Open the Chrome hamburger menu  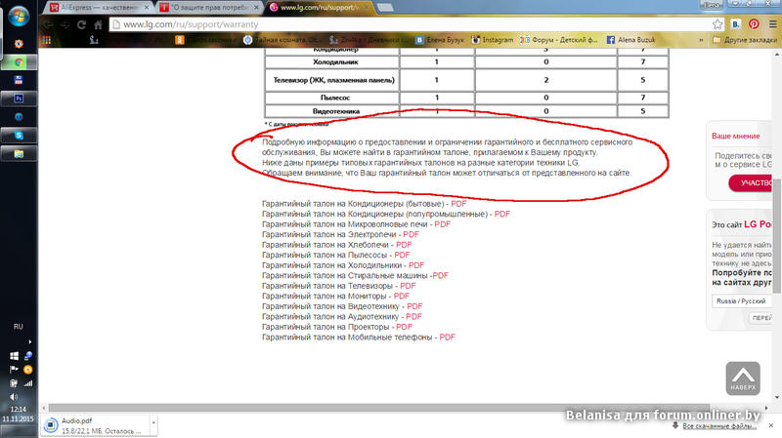click(772, 23)
